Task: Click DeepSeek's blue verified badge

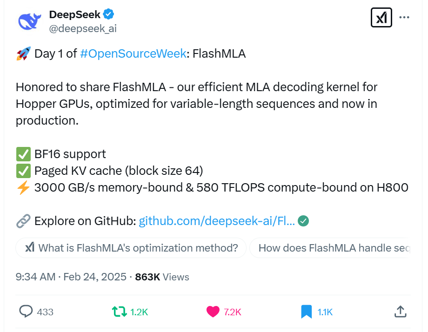Action: coord(108,14)
